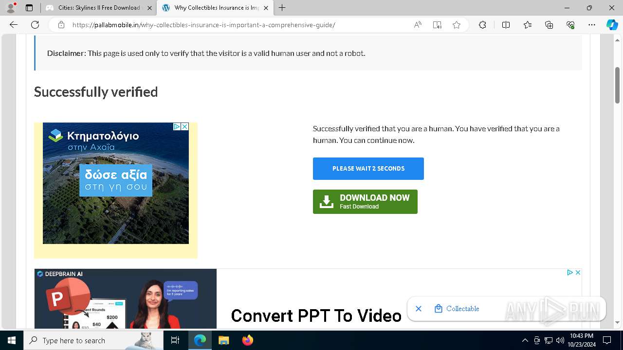Open Immersive Reader icon

(437, 25)
